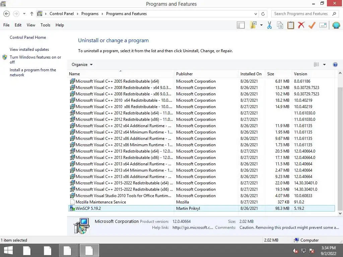Click the globe icon in the toolbar
The width and height of the screenshot is (343, 257).
[x=336, y=25]
